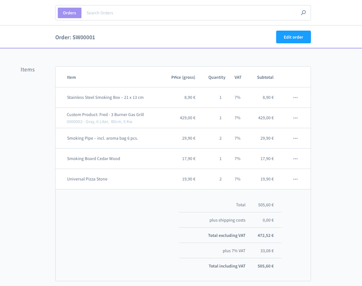Click the Order: SW00001 title
Screen dimensions: 362x286
[x=76, y=37]
